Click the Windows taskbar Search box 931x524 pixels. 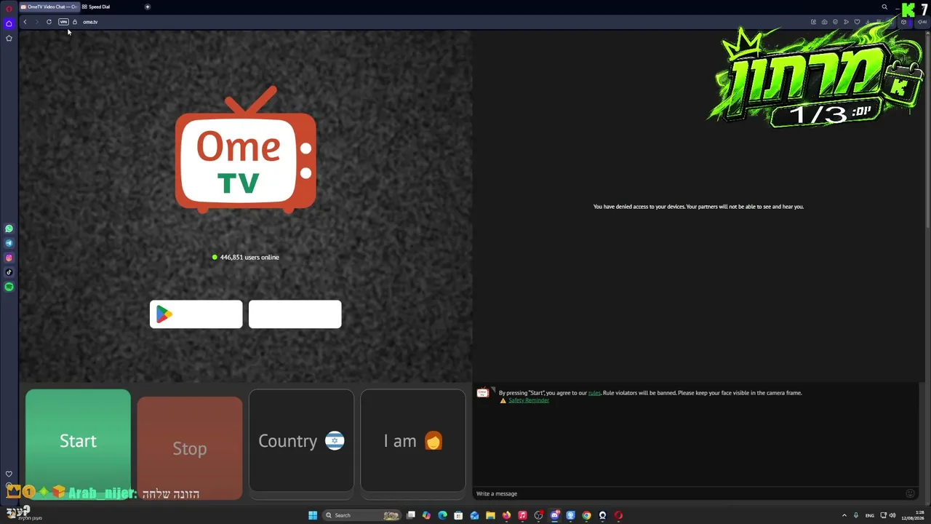pos(362,515)
